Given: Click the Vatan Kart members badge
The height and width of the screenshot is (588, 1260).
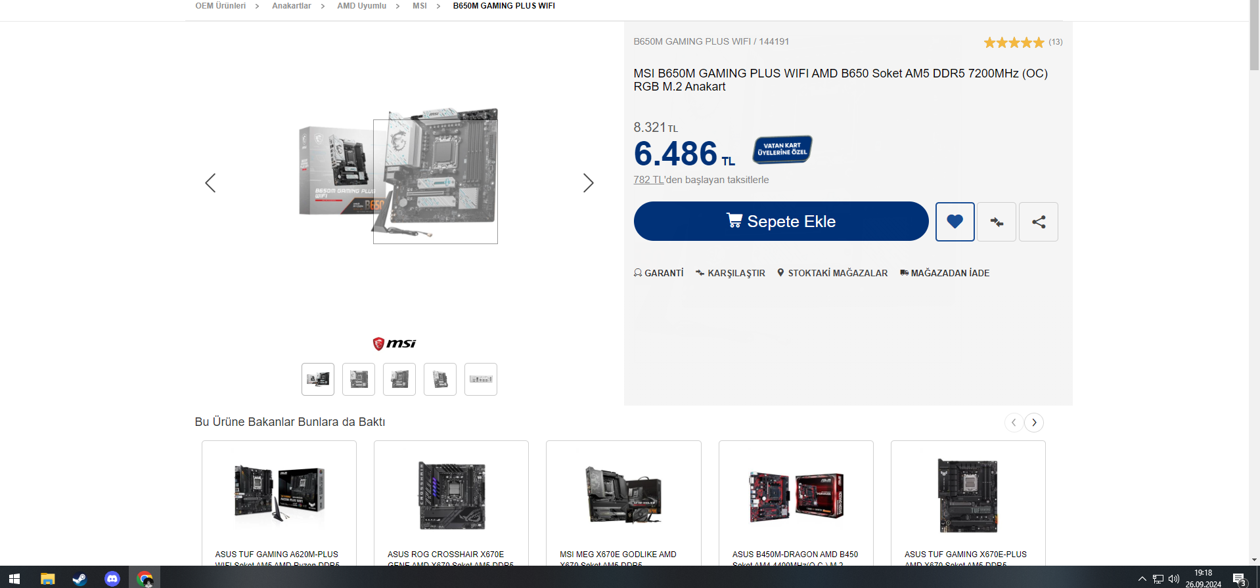Looking at the screenshot, I should click(x=782, y=149).
